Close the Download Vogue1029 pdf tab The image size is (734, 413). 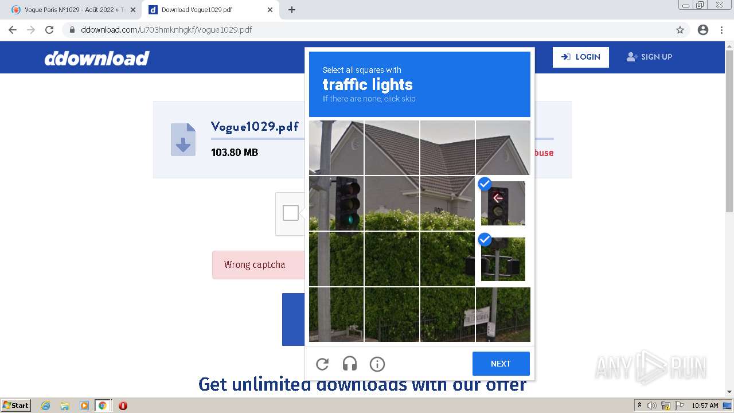270,10
